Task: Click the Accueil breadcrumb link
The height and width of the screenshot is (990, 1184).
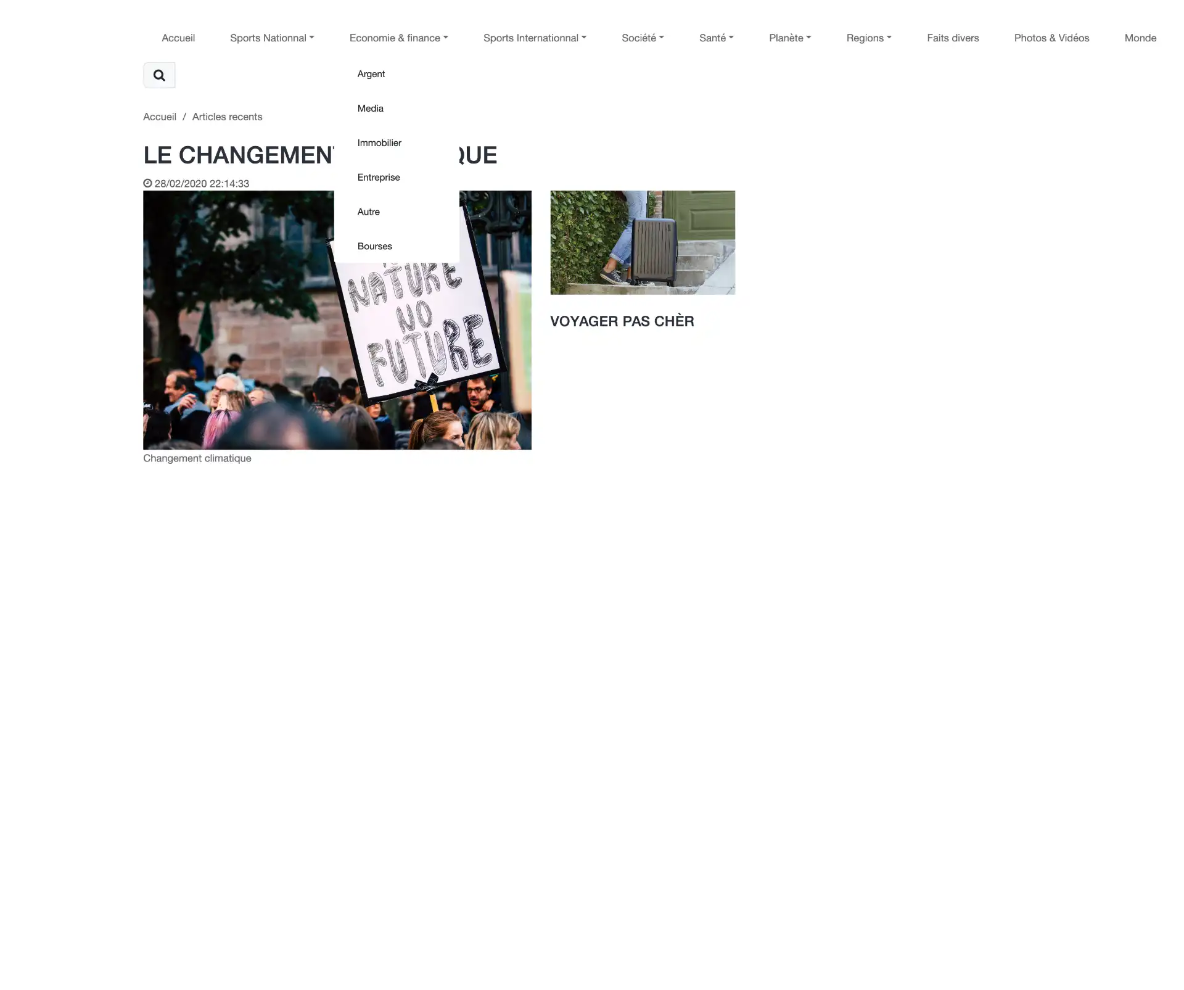Action: pos(160,117)
